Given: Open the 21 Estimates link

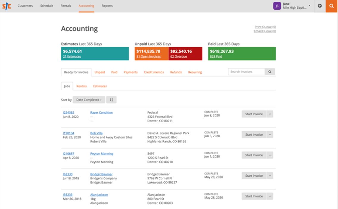Looking at the screenshot, I should click(x=72, y=56).
